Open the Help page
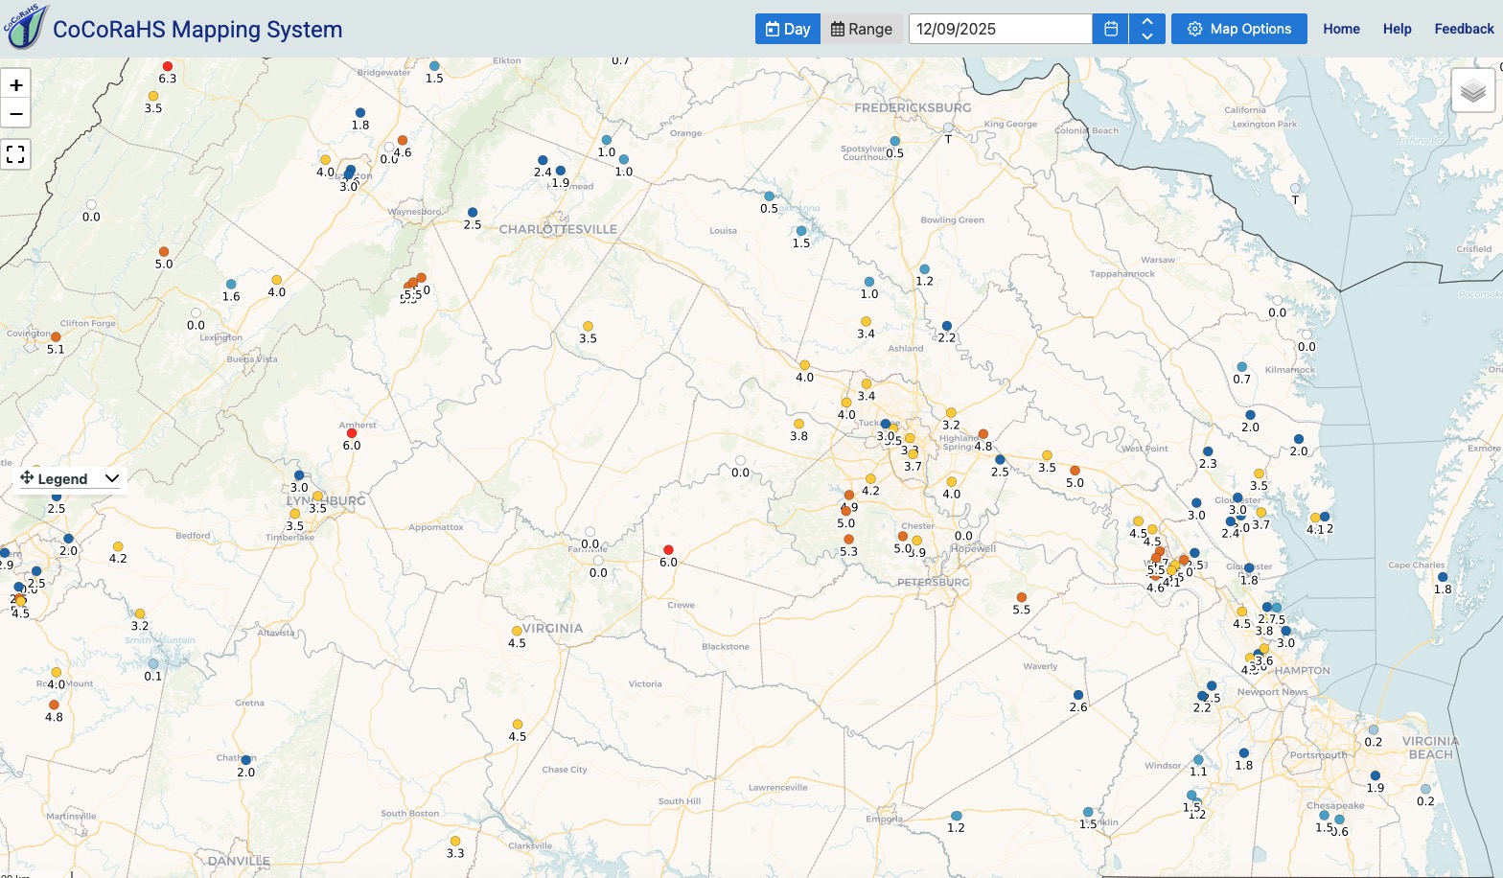The width and height of the screenshot is (1503, 878). click(1397, 29)
